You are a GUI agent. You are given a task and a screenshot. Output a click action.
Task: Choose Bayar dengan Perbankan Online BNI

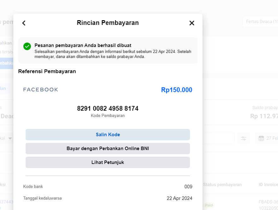pyautogui.click(x=108, y=149)
